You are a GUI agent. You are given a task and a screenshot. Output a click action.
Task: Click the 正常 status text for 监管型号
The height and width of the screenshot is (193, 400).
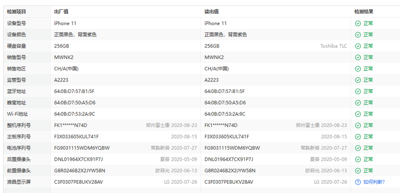pos(368,80)
